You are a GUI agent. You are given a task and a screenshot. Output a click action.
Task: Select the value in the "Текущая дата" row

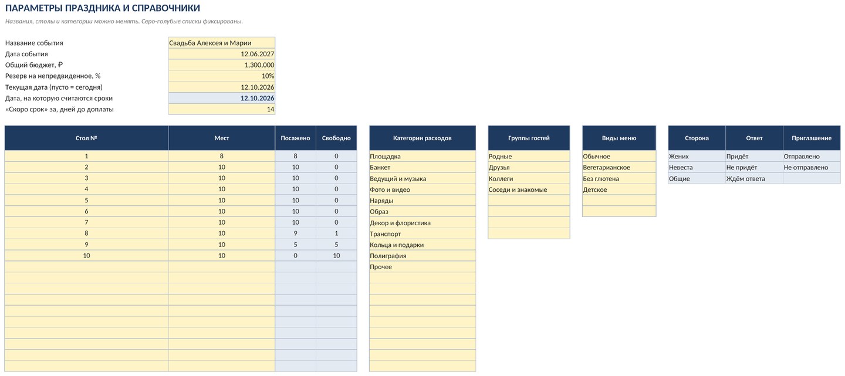pyautogui.click(x=222, y=87)
